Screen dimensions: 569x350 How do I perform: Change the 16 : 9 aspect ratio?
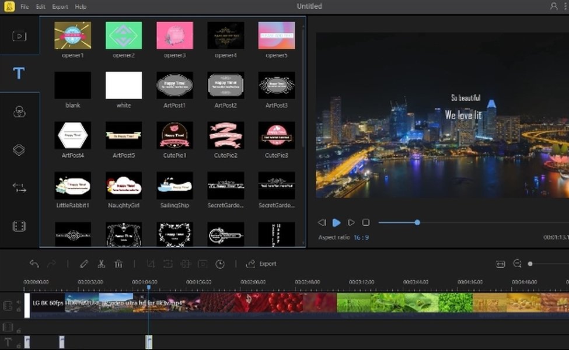click(361, 237)
